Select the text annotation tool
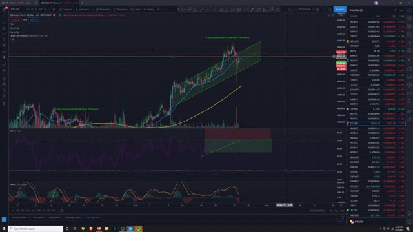413x232 pixels. tap(4, 40)
